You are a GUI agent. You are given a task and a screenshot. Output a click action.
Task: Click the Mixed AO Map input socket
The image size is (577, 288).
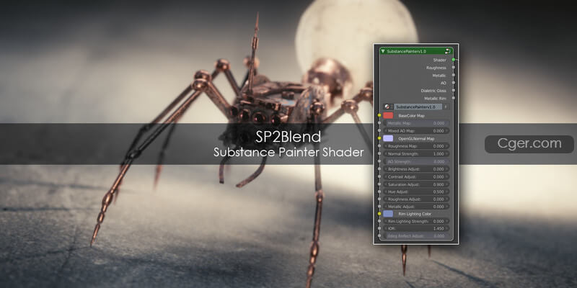pos(379,131)
